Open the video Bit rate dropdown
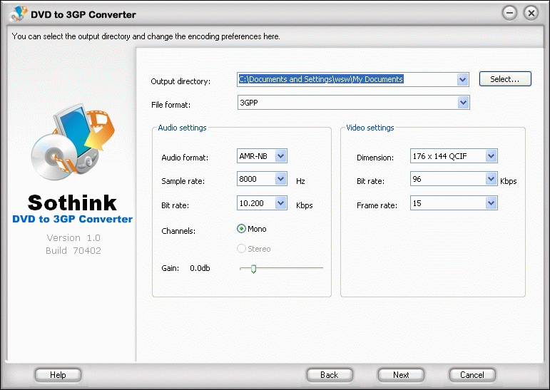This screenshot has height=390, width=550. point(491,179)
